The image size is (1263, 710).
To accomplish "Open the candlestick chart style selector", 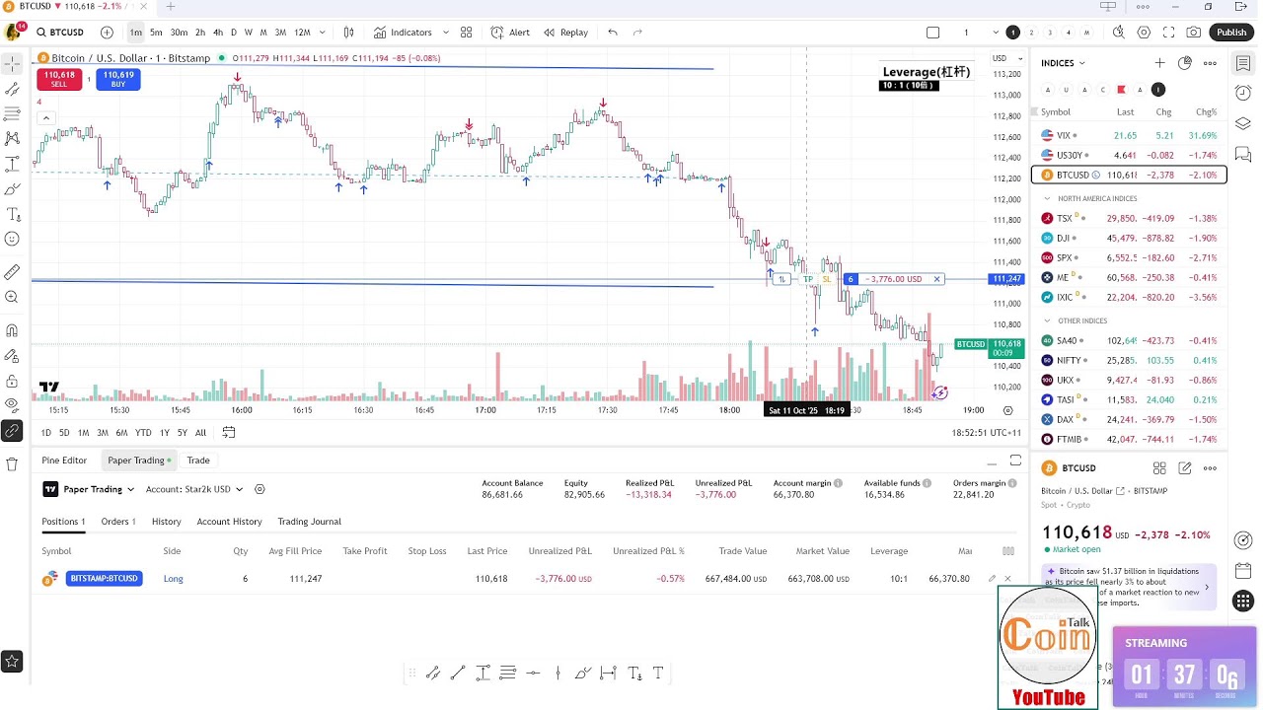I will (x=348, y=33).
